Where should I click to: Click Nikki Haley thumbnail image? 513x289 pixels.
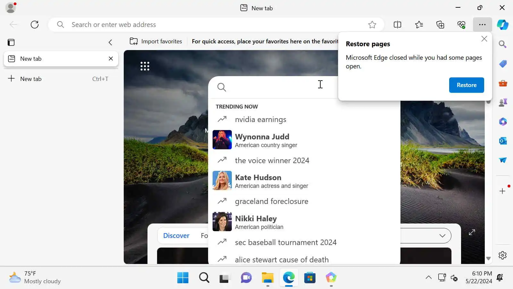click(222, 222)
